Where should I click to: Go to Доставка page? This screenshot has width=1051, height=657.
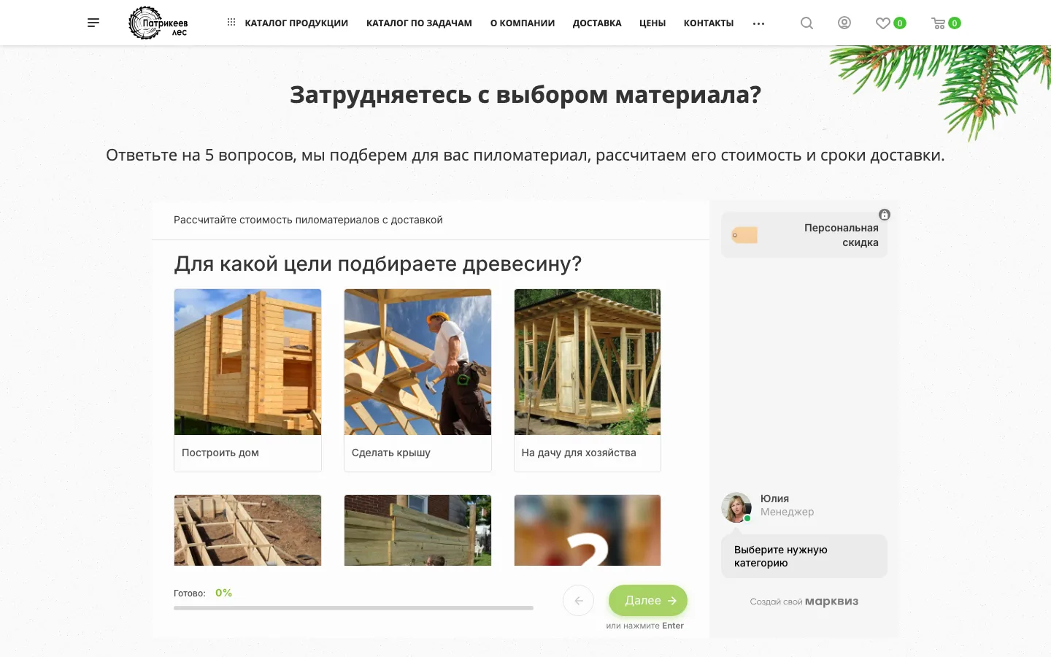tap(597, 23)
